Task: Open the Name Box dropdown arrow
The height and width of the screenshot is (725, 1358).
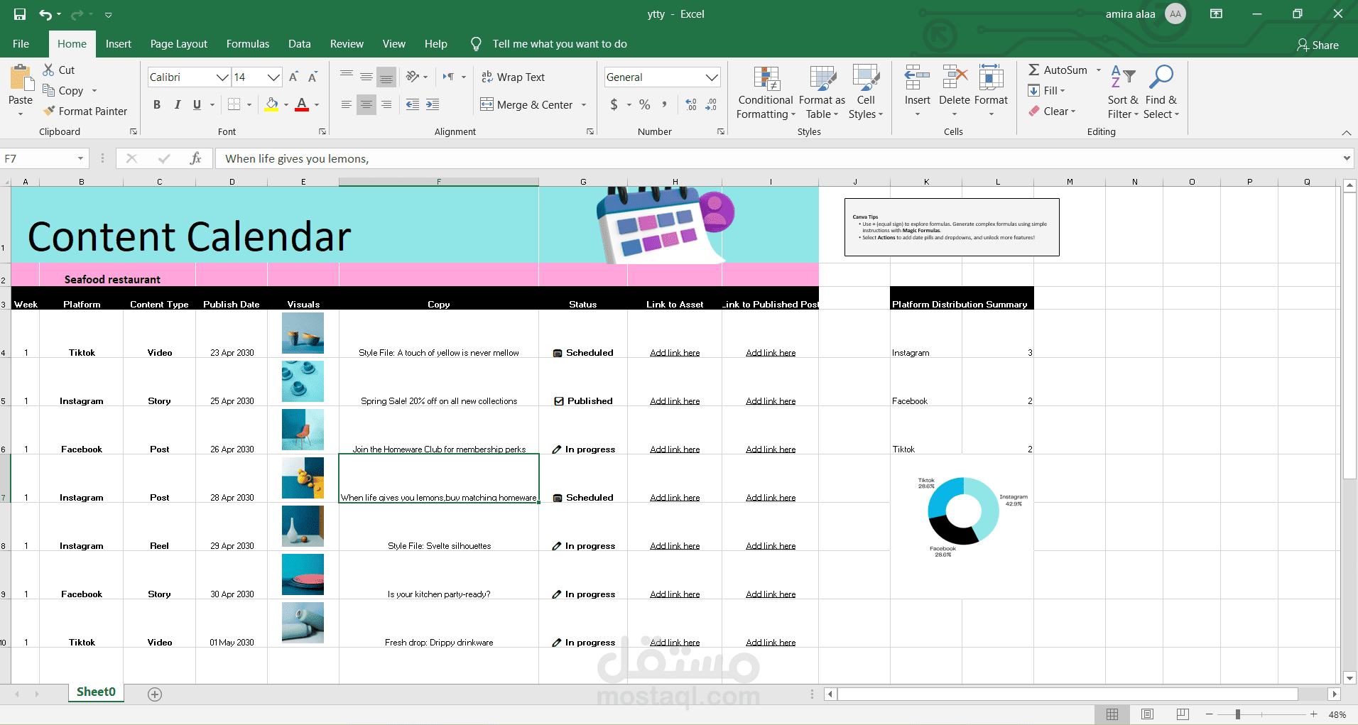Action: click(80, 158)
